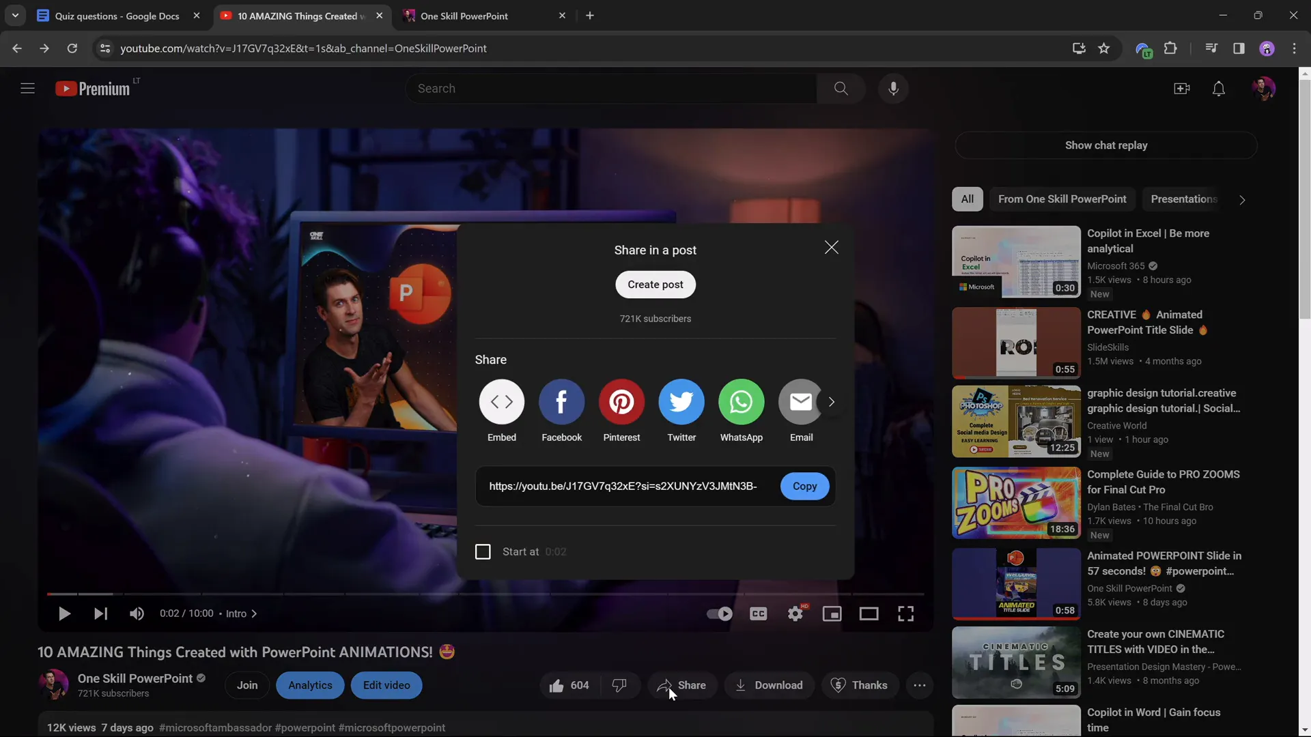Toggle Chrome side panel
Image resolution: width=1311 pixels, height=737 pixels.
pos(1239,48)
